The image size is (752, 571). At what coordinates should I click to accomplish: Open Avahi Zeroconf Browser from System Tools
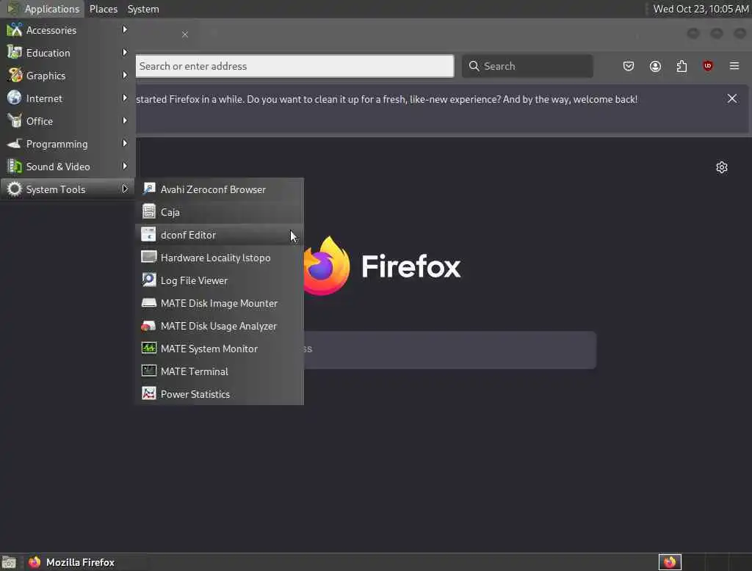219,189
